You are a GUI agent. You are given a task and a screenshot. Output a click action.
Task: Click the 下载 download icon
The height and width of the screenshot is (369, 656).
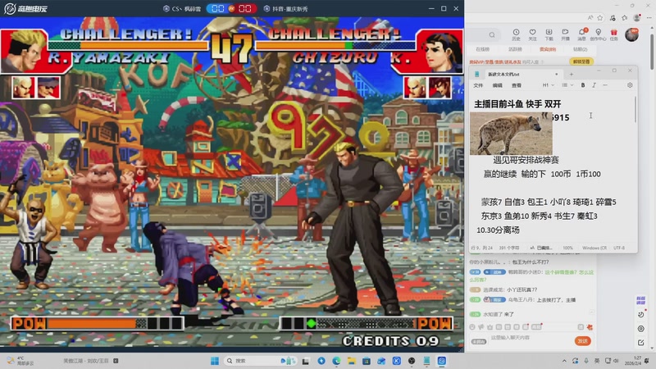click(x=549, y=34)
